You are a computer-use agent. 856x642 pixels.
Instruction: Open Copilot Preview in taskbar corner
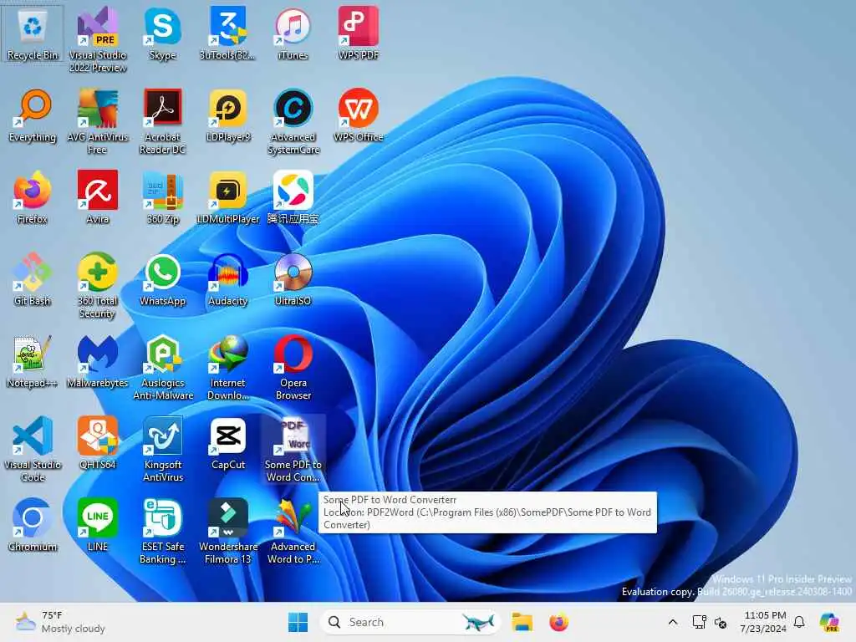(x=829, y=622)
